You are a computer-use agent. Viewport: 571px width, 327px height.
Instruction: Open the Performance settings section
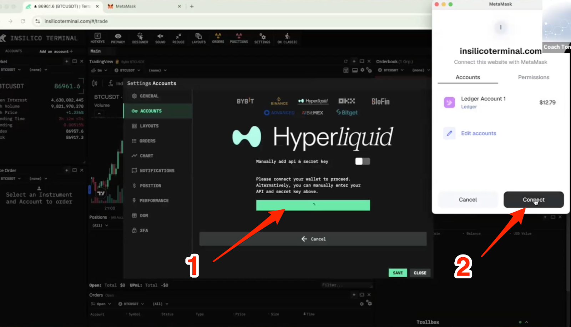point(158,200)
